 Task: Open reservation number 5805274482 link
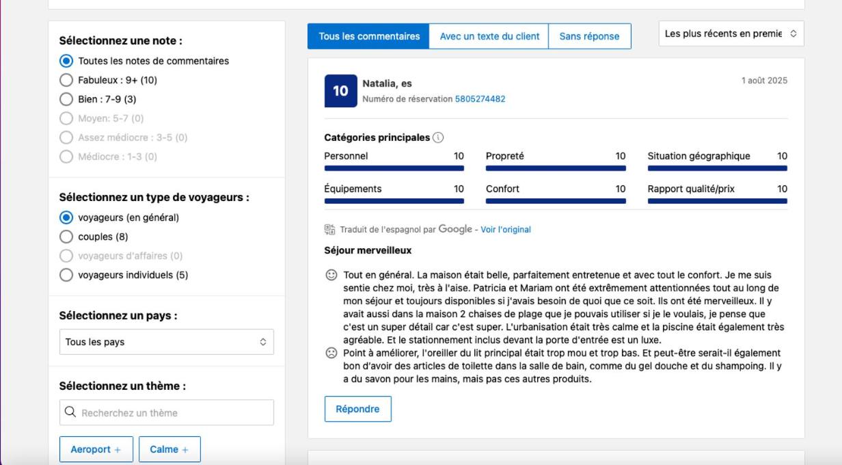480,99
